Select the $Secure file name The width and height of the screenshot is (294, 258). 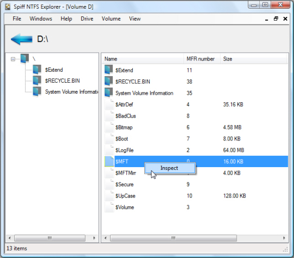point(124,185)
